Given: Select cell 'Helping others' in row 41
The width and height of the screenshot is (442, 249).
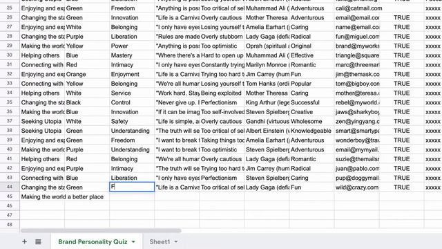Looking at the screenshot, I should pos(42,159).
